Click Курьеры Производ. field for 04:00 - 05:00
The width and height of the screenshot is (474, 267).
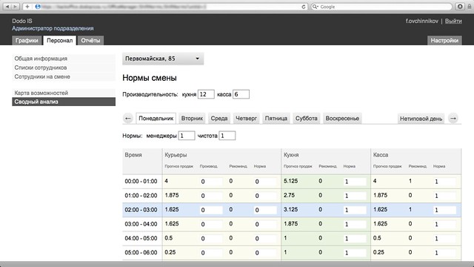tap(211, 239)
